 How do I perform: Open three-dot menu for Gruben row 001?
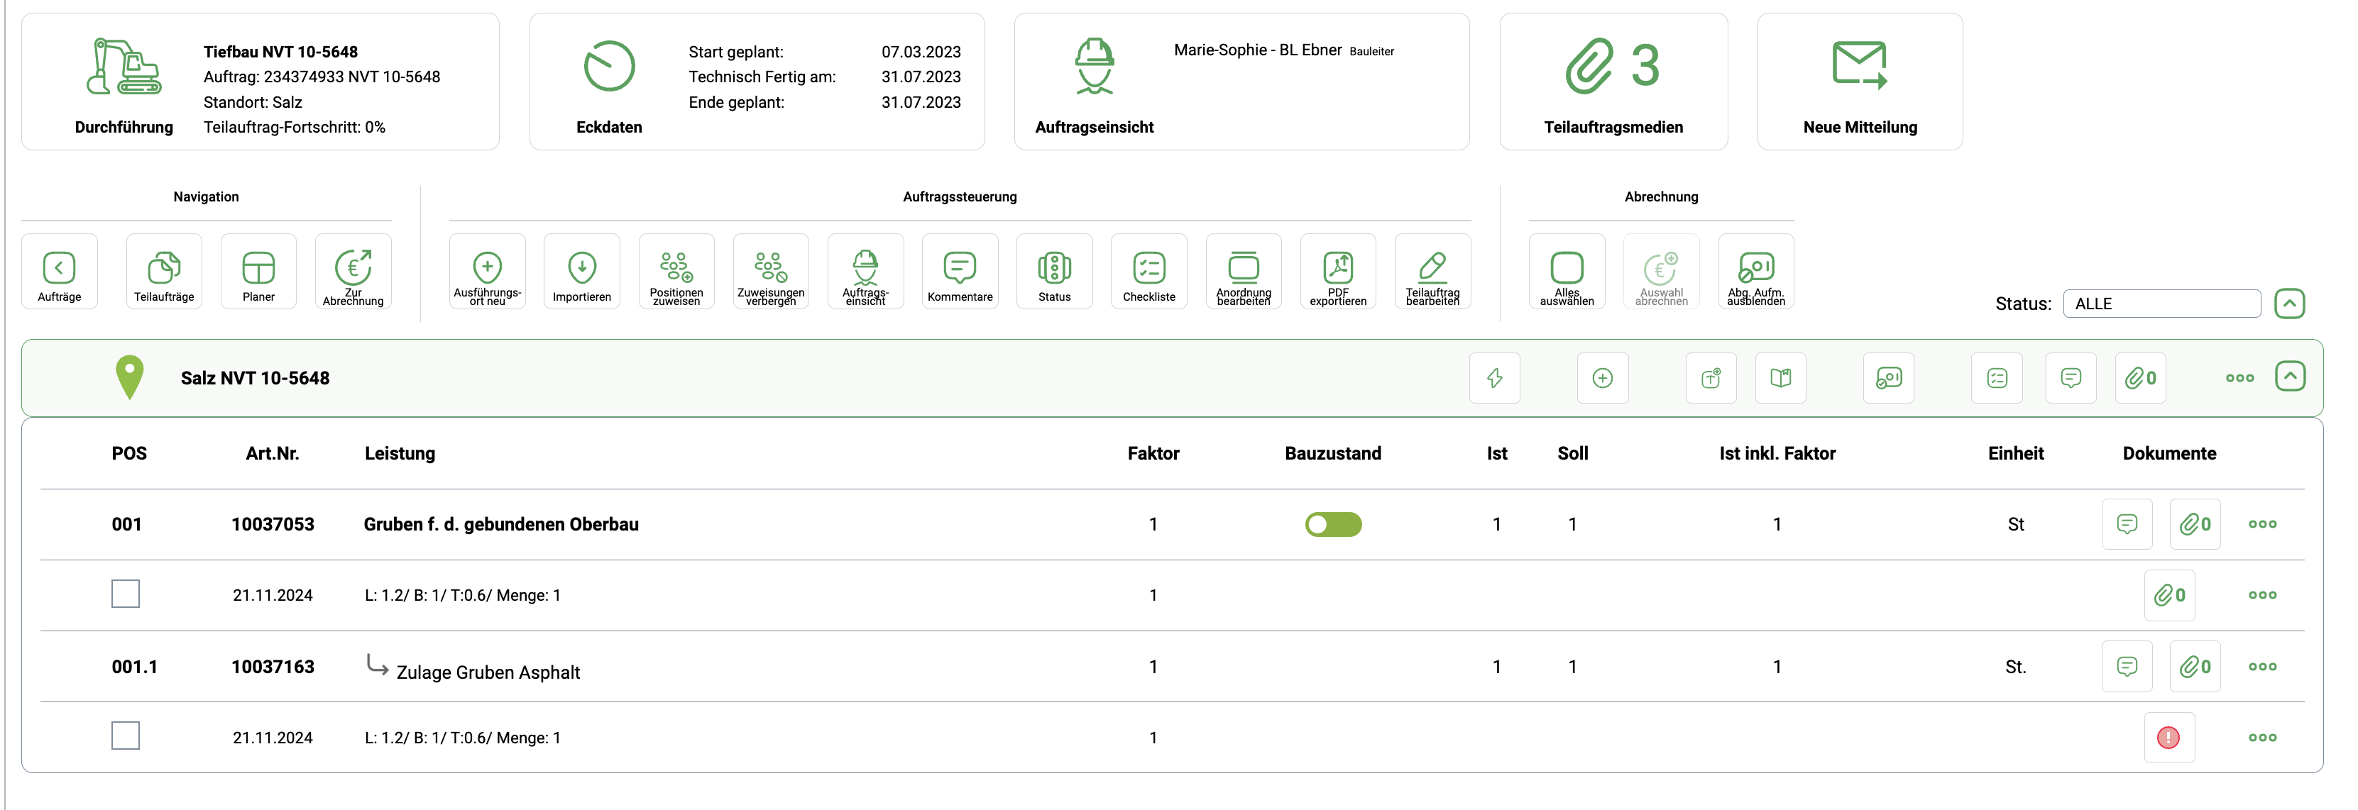coord(2262,525)
